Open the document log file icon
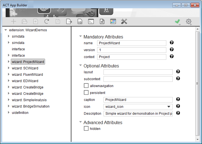Screen dimensions: 202x144 [x=102, y=22]
